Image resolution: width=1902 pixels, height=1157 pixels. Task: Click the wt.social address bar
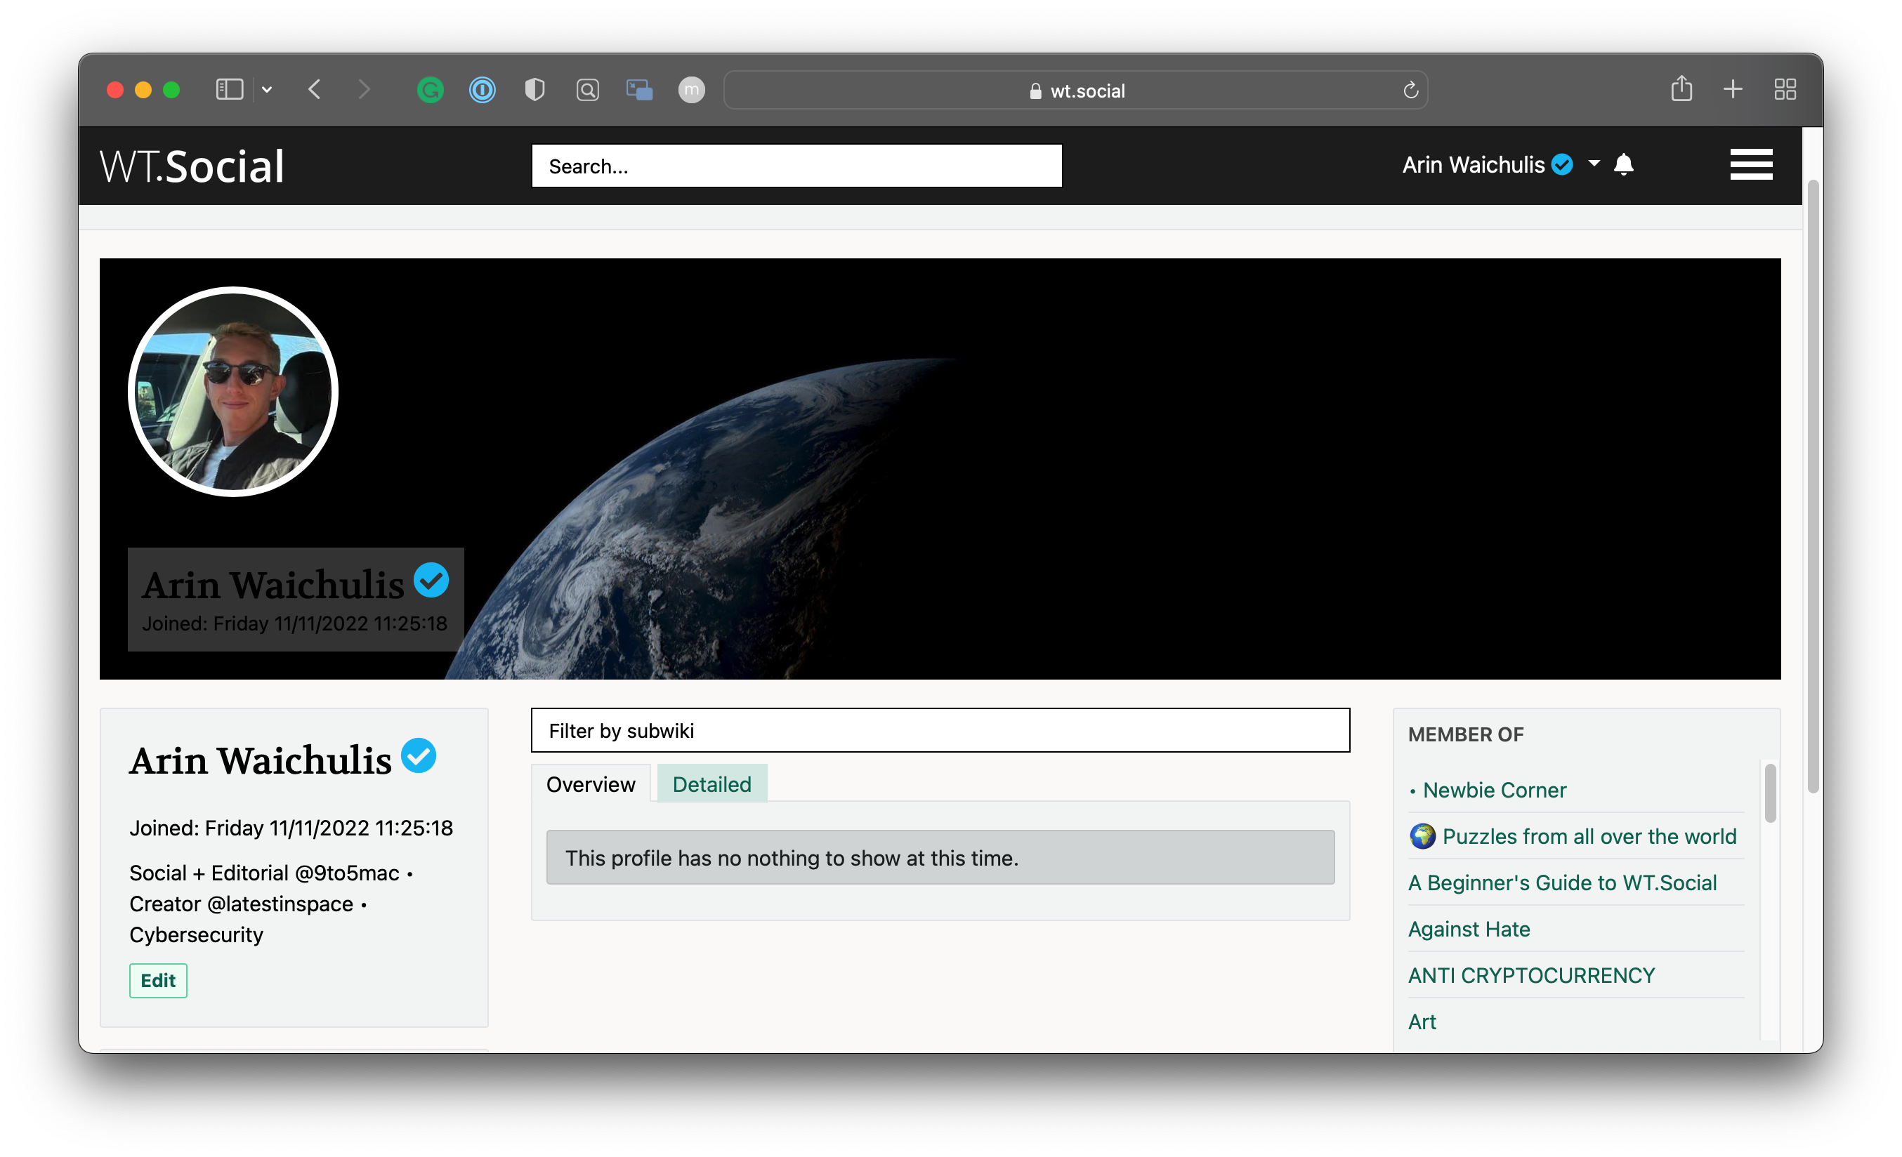tap(1075, 91)
